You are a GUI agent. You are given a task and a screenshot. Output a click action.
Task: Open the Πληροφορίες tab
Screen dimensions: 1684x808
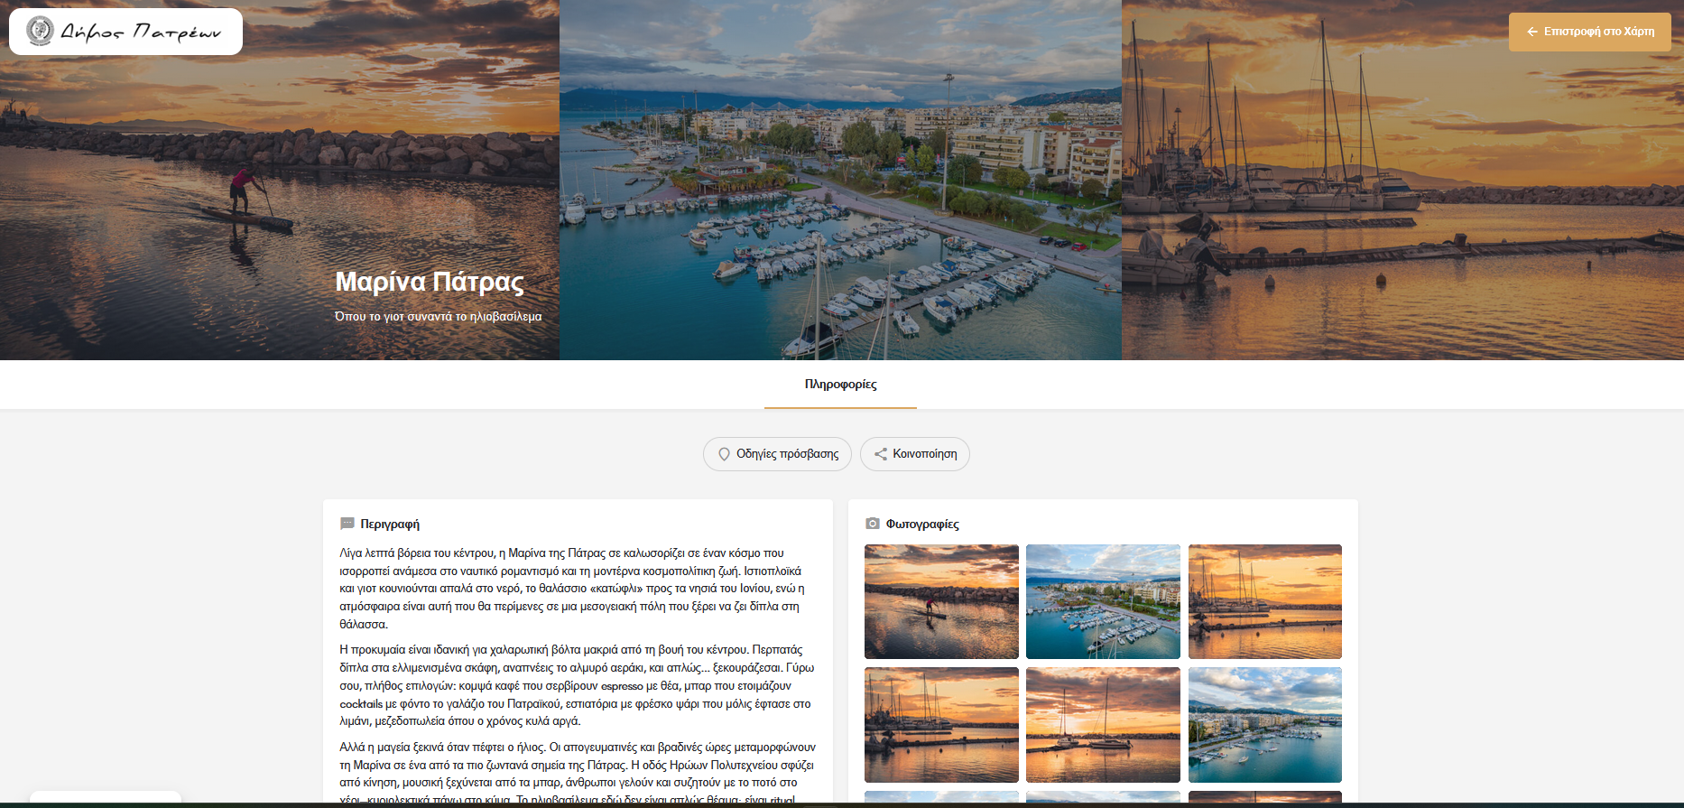pyautogui.click(x=840, y=385)
